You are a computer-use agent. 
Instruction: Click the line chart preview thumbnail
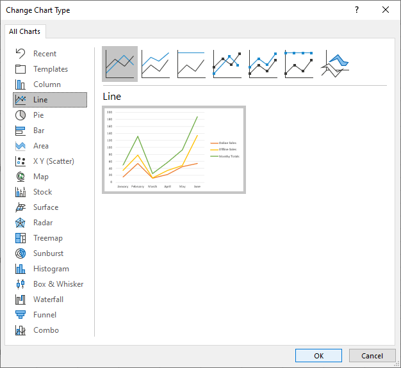pyautogui.click(x=174, y=150)
